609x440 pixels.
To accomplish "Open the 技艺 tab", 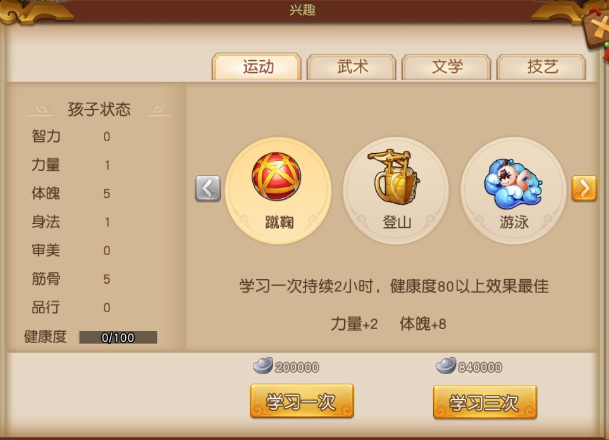I will pos(541,67).
